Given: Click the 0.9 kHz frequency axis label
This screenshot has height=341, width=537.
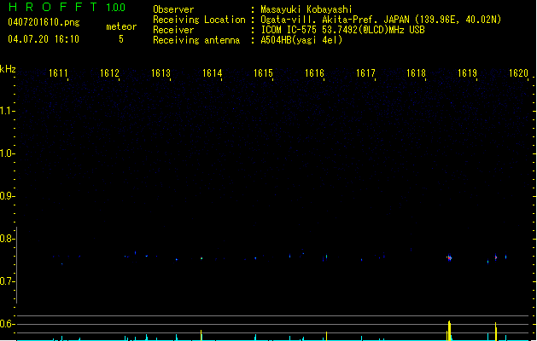Looking at the screenshot, I should [x=7, y=196].
